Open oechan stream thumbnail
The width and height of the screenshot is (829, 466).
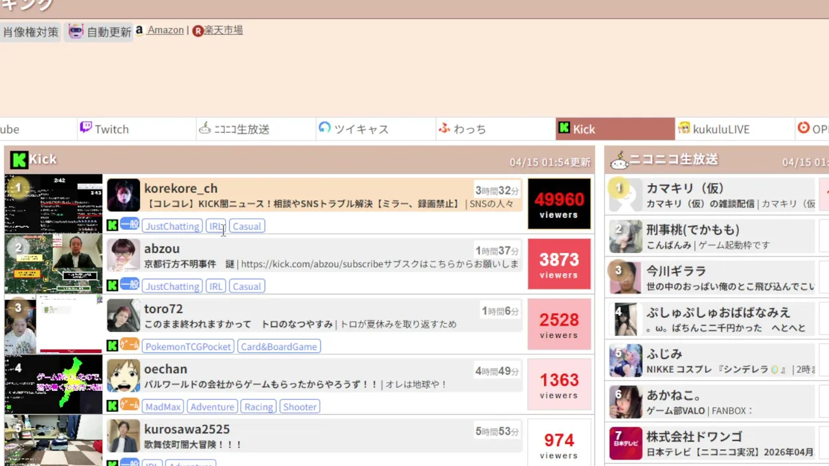(53, 384)
